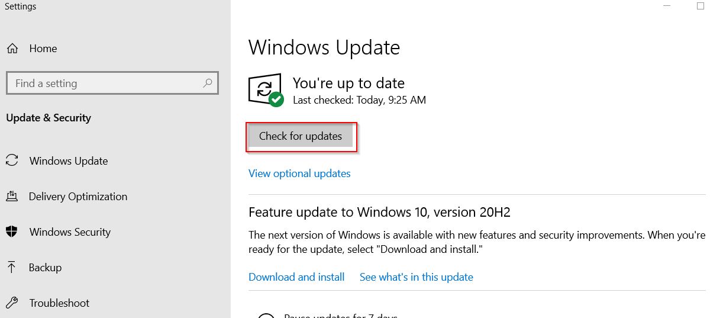Click the Windows Update sync arrows icon

pyautogui.click(x=11, y=160)
